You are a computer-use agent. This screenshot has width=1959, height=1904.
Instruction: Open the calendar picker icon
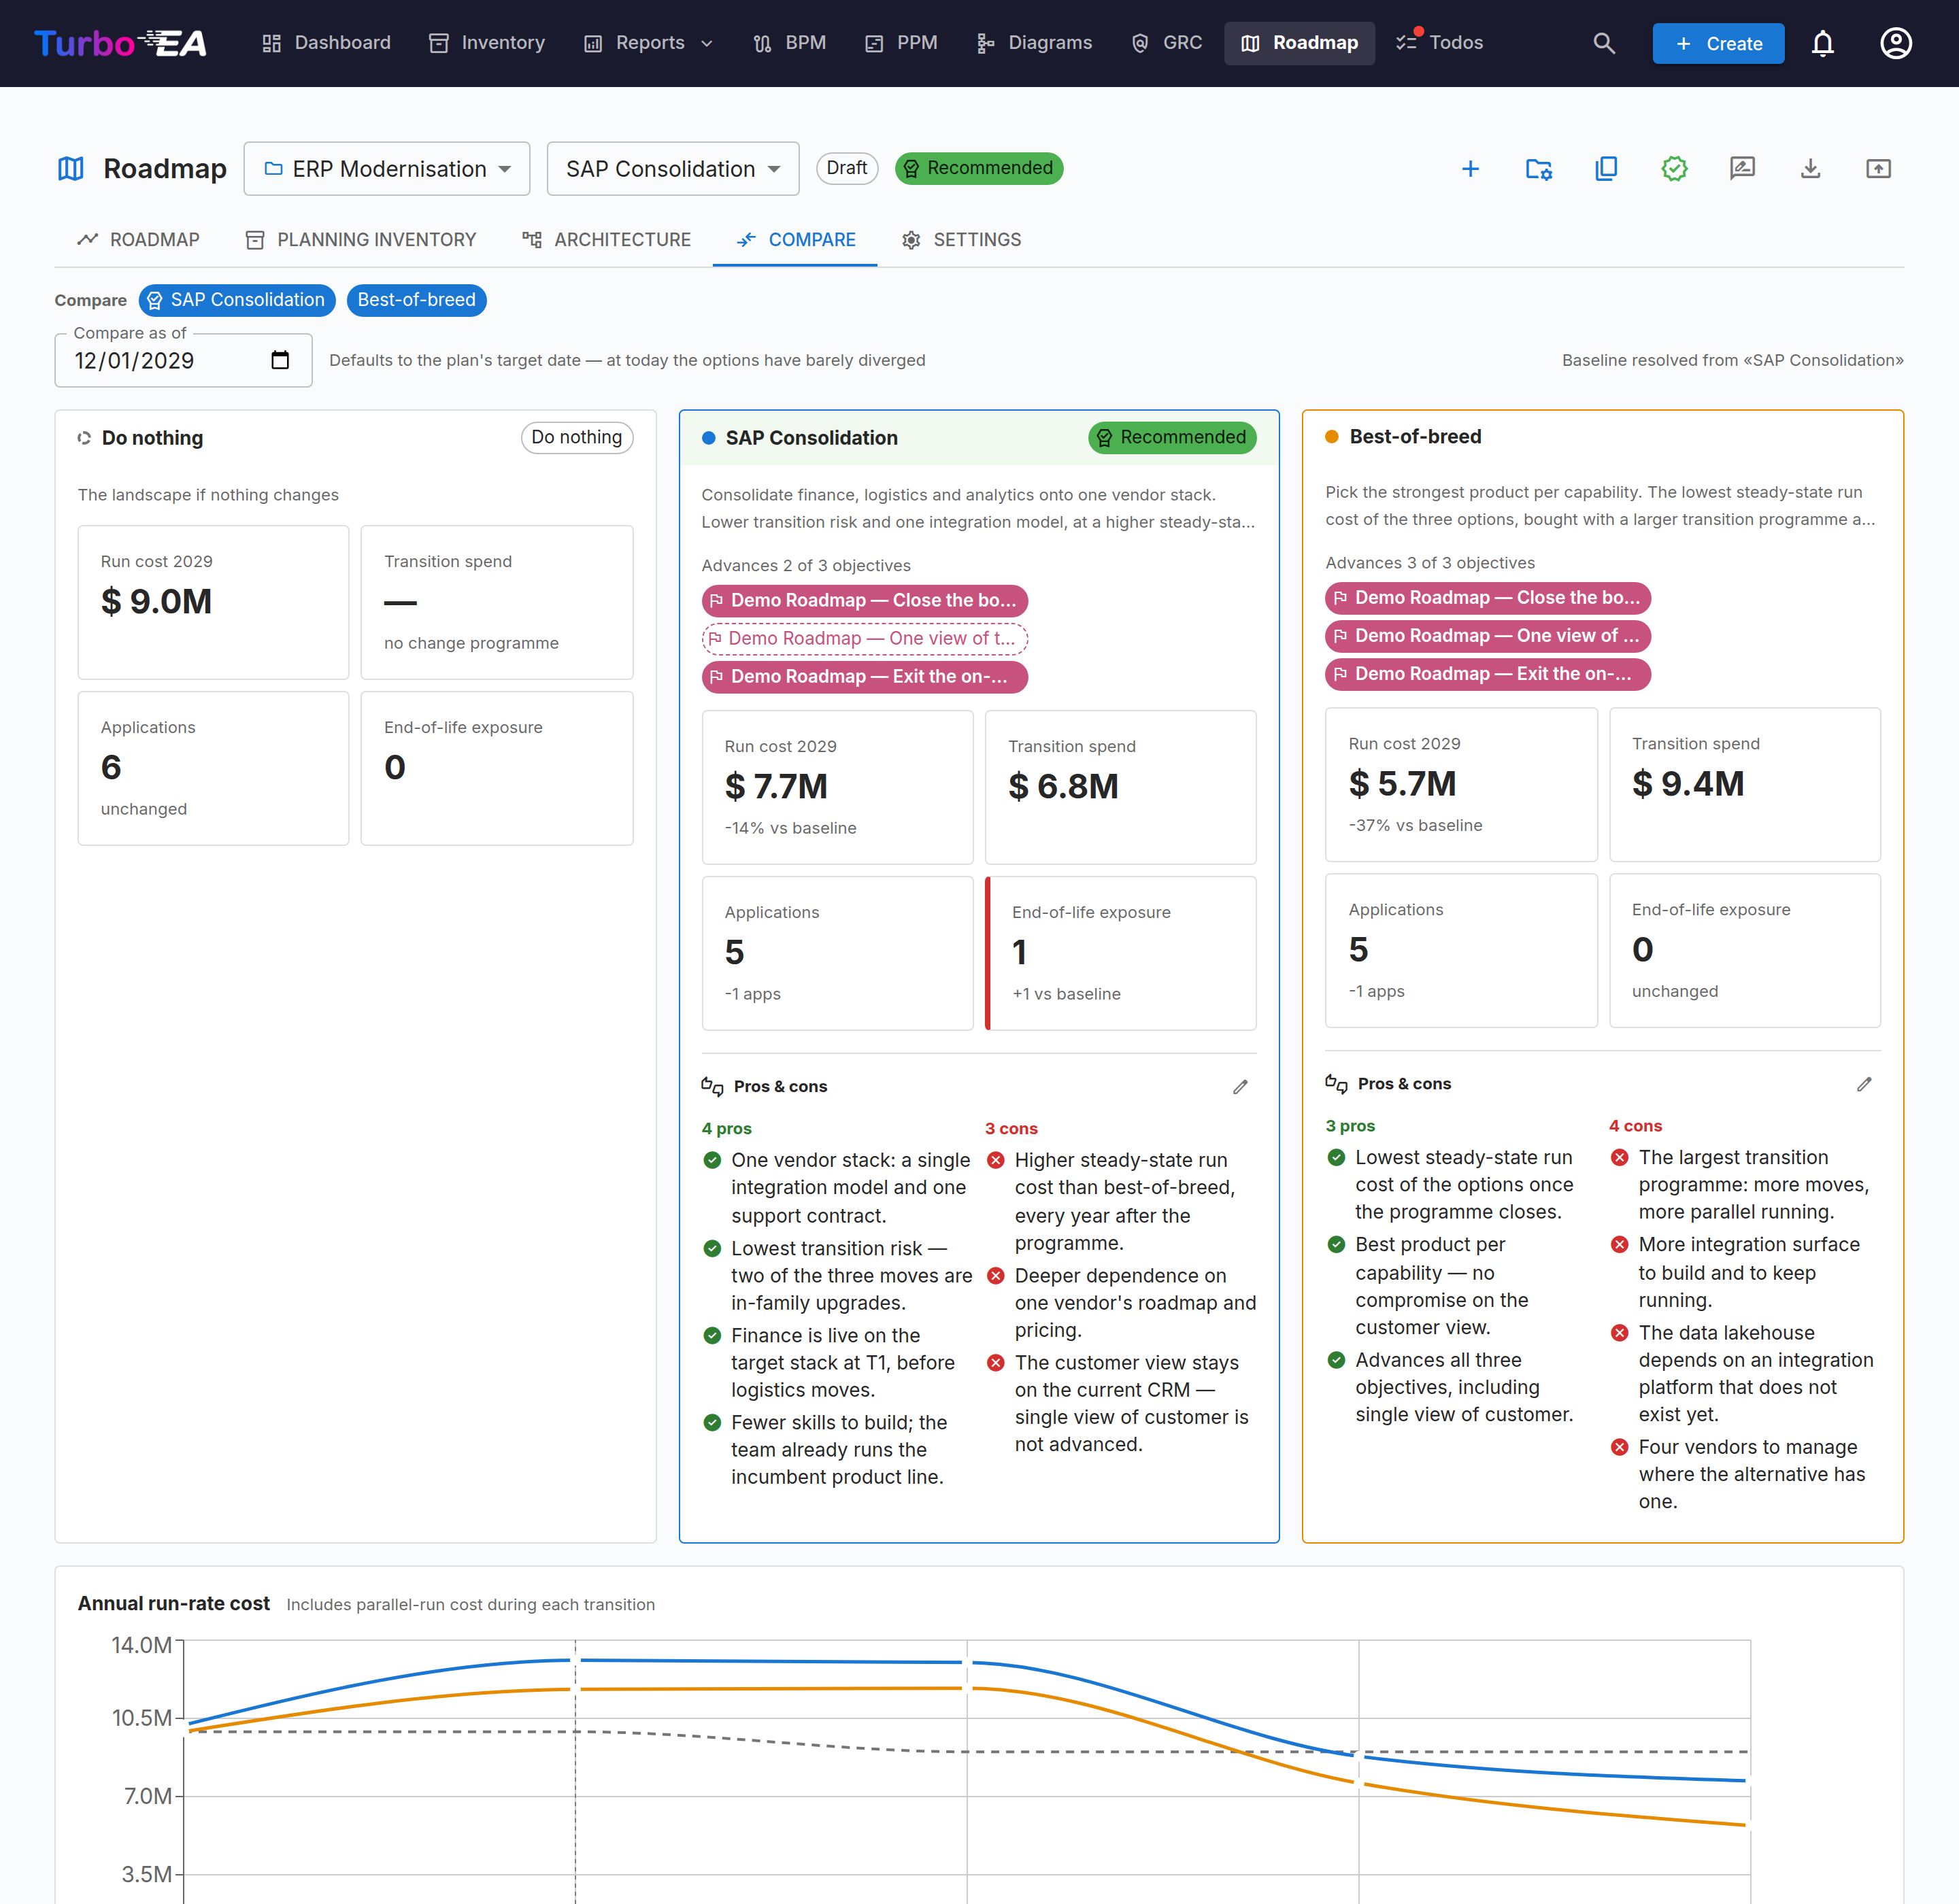pyautogui.click(x=280, y=360)
